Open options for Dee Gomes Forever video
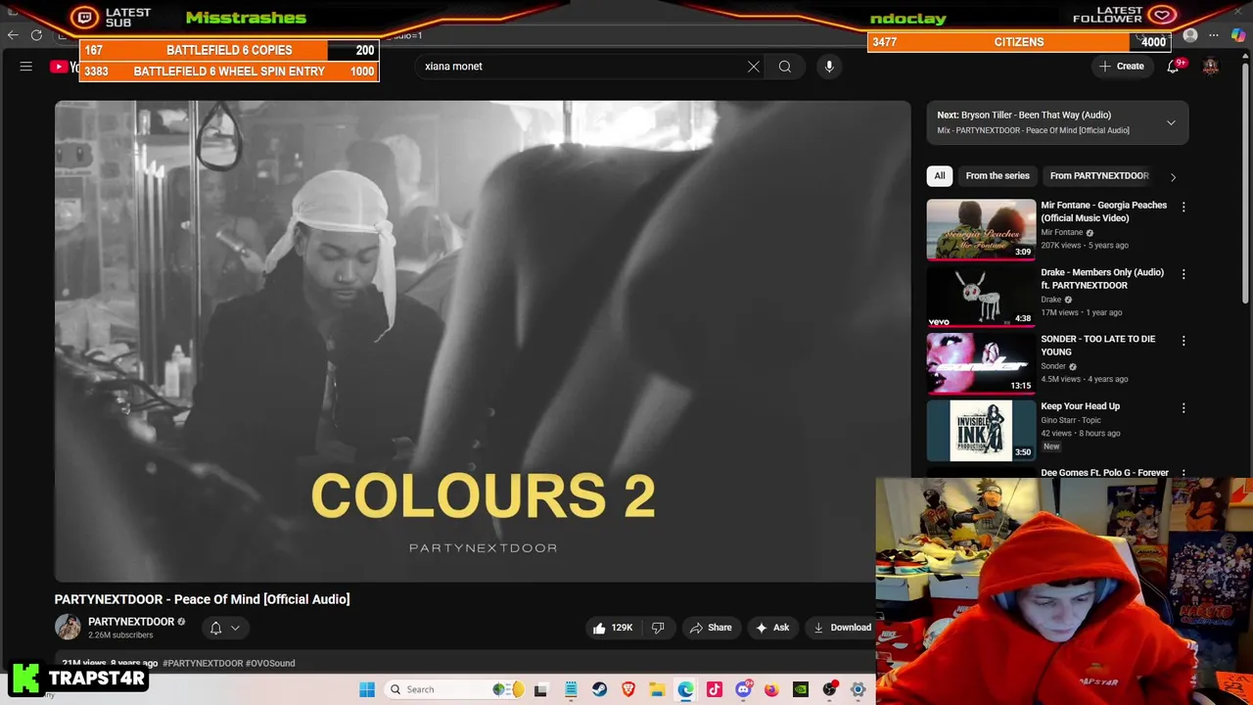Image resolution: width=1253 pixels, height=705 pixels. click(1183, 473)
